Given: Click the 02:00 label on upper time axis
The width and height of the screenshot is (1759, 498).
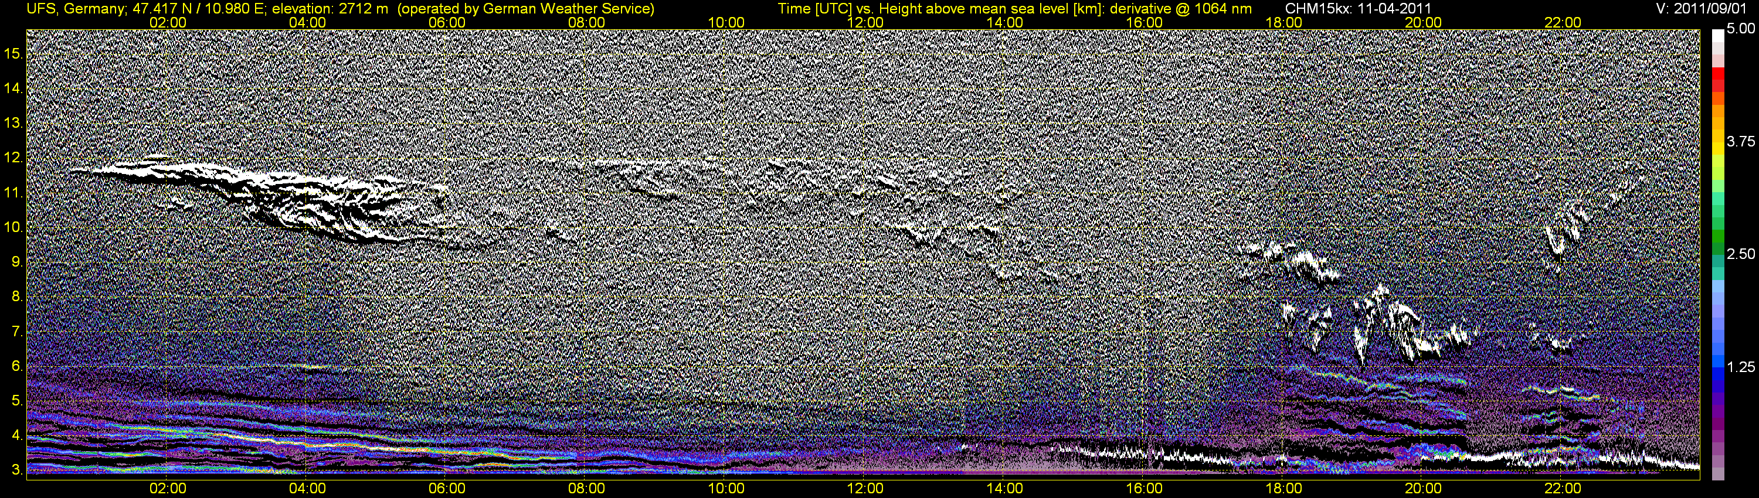Looking at the screenshot, I should 168,22.
